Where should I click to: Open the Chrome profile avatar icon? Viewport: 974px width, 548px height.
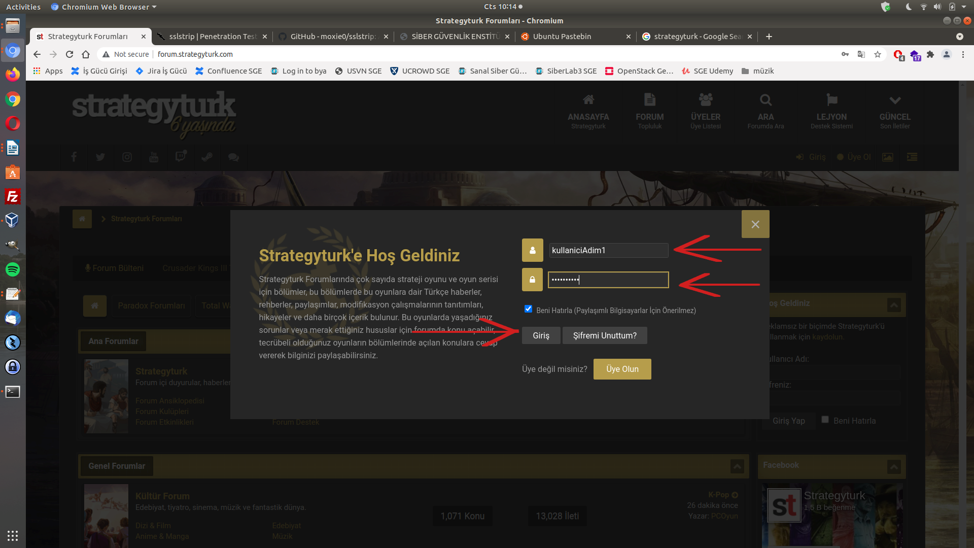click(x=947, y=54)
